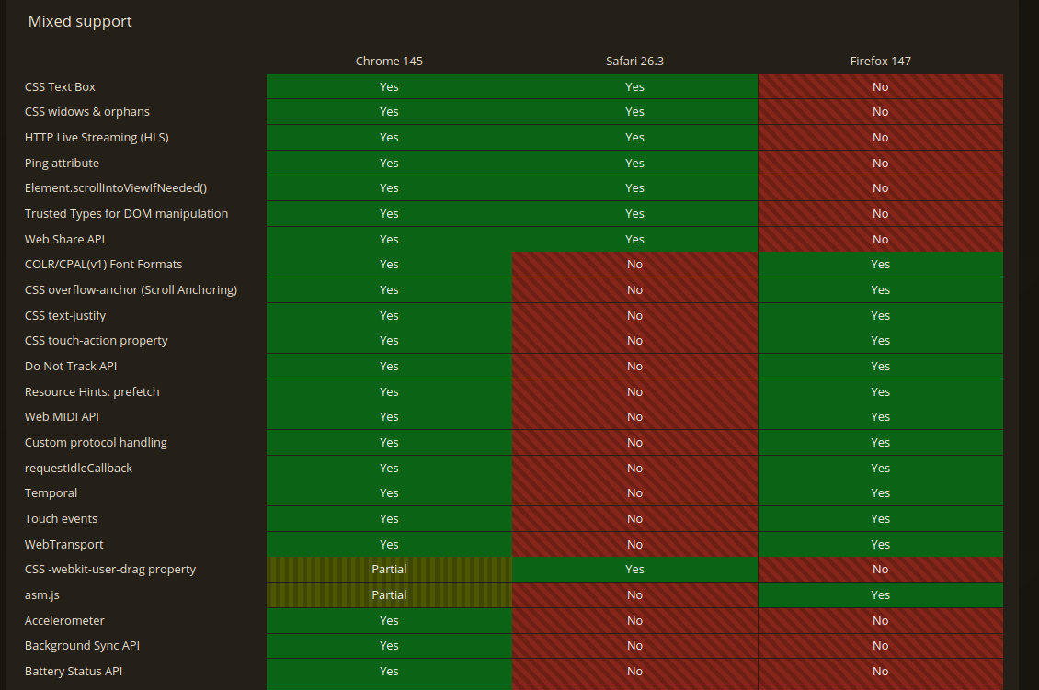Viewport: 1039px width, 690px height.
Task: View the asm.js feature details
Action: coord(40,594)
